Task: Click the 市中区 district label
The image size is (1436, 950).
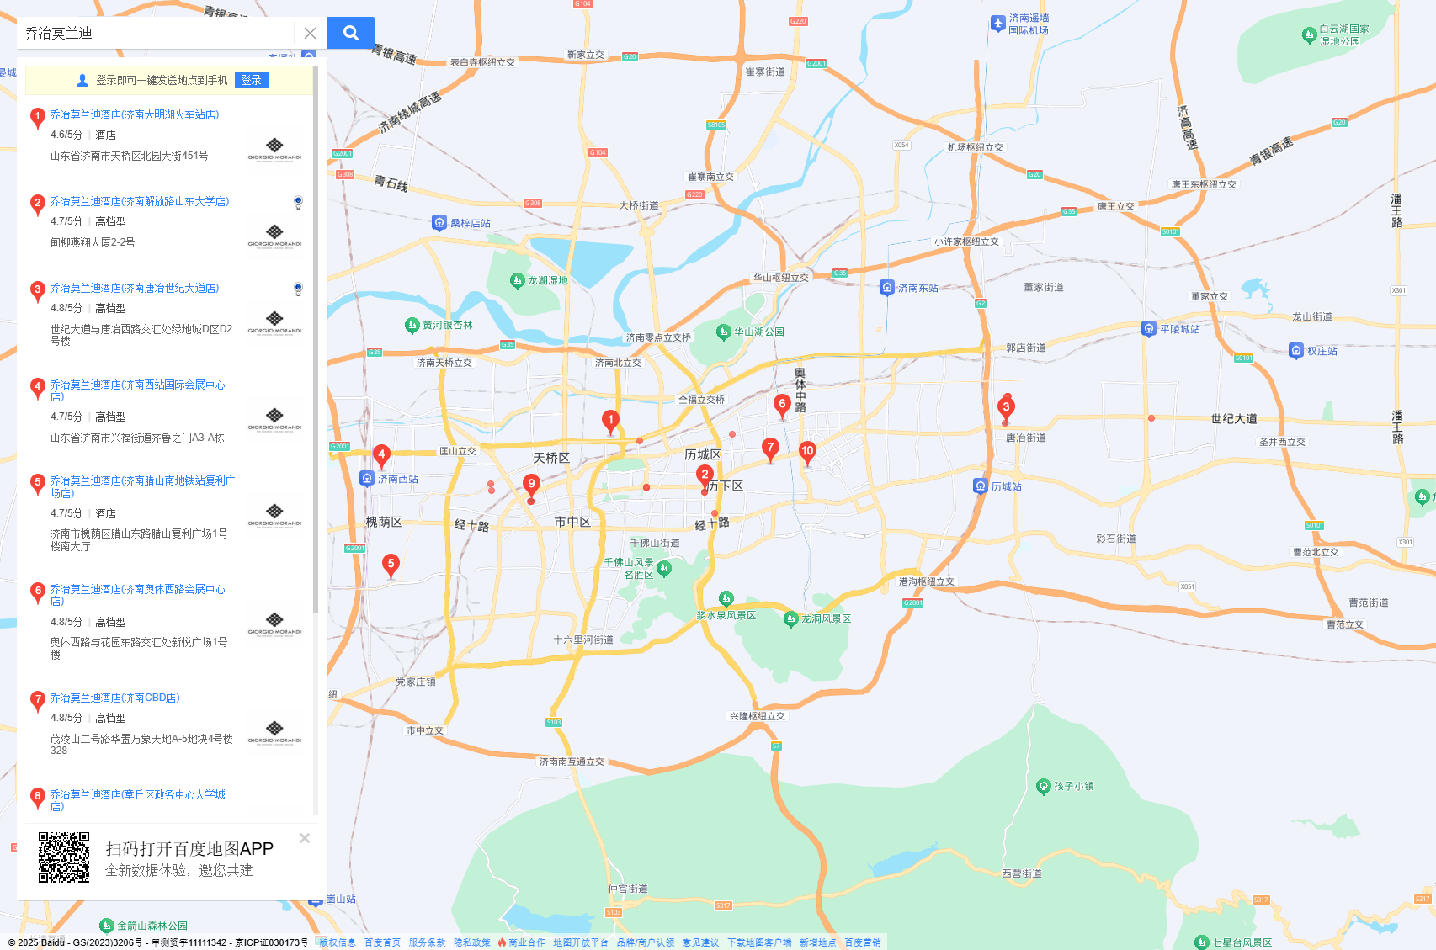Action: click(572, 522)
